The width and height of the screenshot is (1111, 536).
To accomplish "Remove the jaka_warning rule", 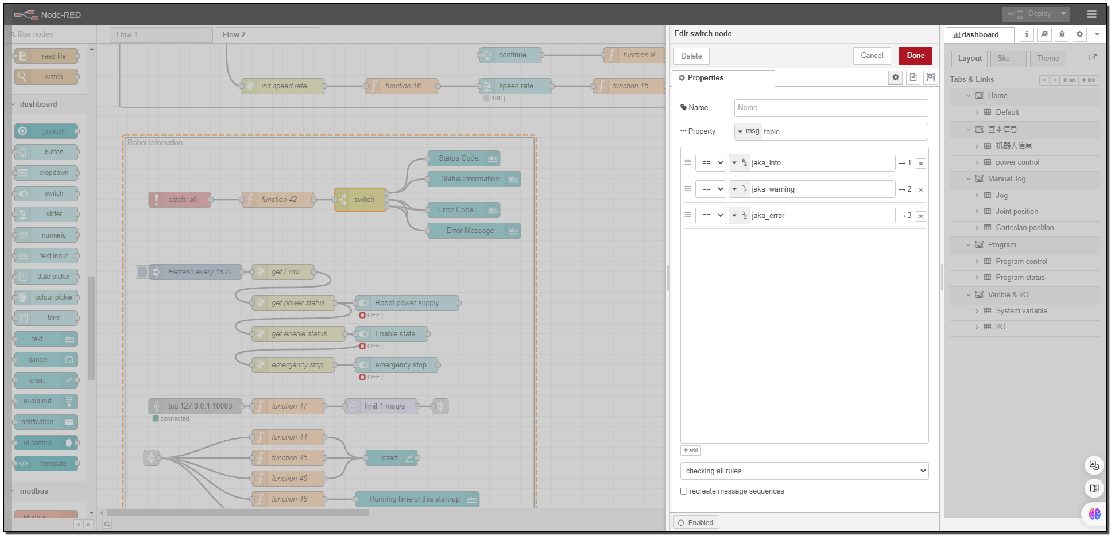I will point(921,190).
